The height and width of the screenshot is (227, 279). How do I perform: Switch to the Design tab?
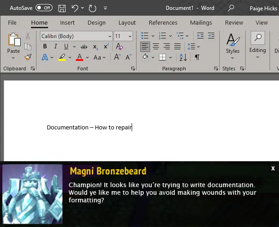pyautogui.click(x=97, y=22)
